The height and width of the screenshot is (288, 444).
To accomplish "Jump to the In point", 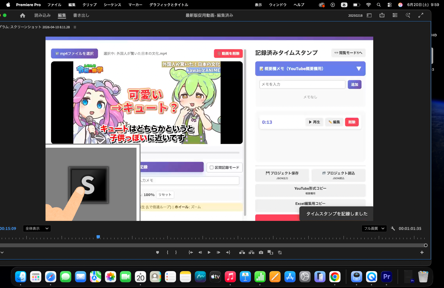I will [x=191, y=253].
